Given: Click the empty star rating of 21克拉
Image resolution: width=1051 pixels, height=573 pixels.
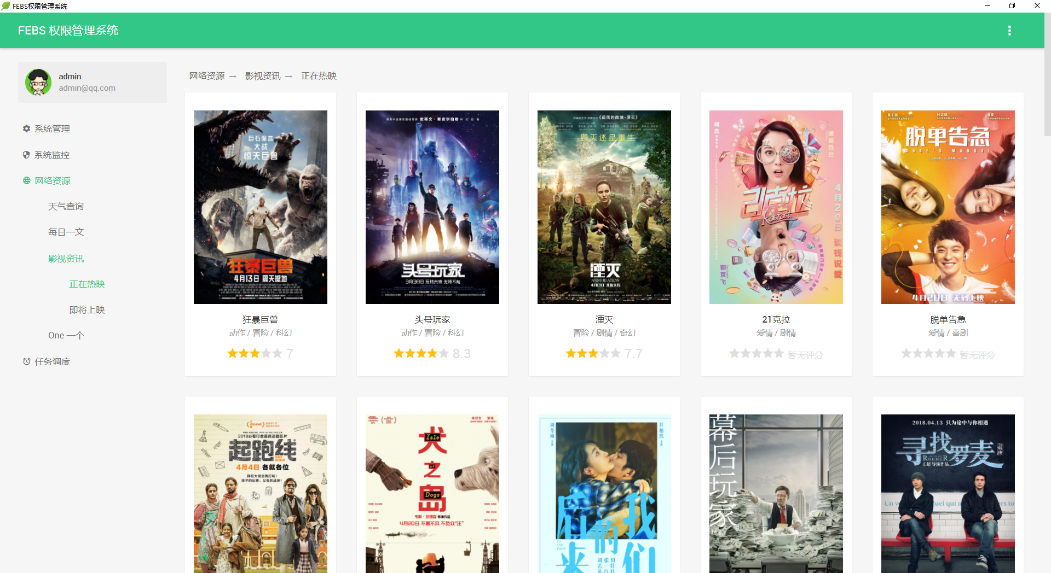Looking at the screenshot, I should click(x=757, y=354).
